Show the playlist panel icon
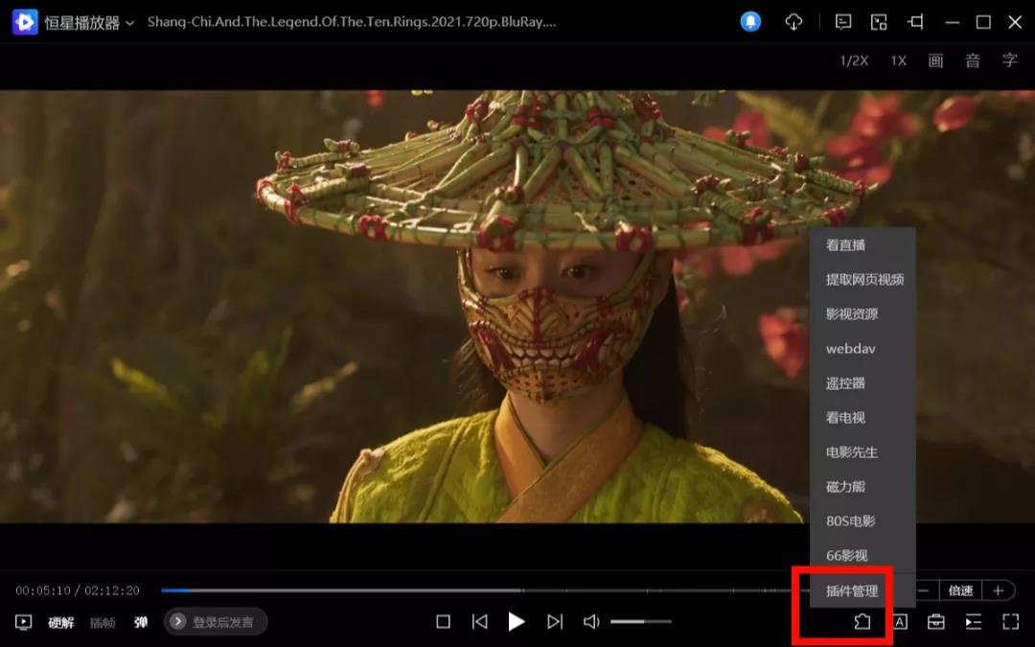This screenshot has width=1035, height=647. point(974,622)
